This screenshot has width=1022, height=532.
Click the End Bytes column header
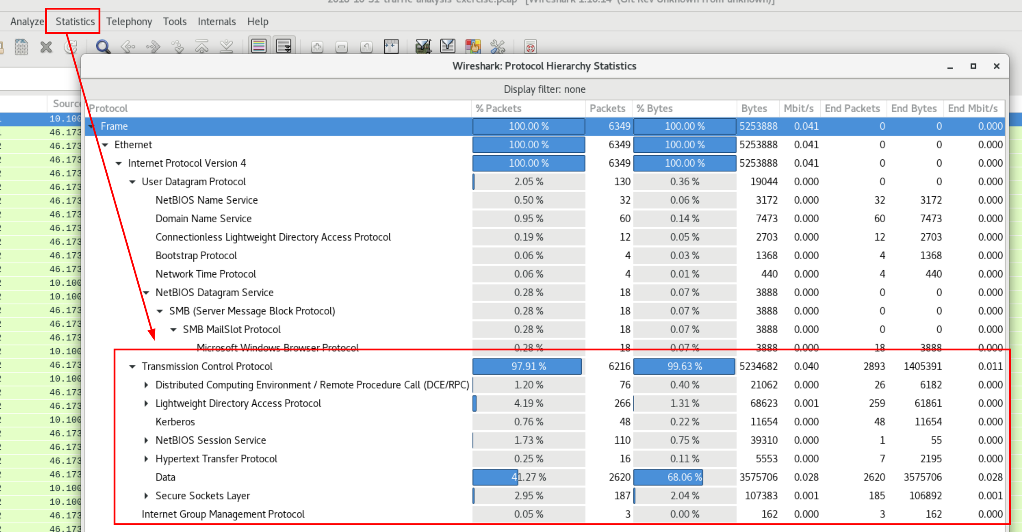point(915,109)
